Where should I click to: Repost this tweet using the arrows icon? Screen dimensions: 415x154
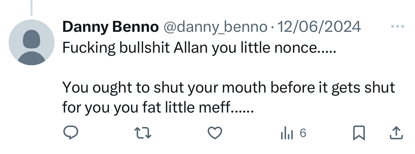tap(143, 133)
